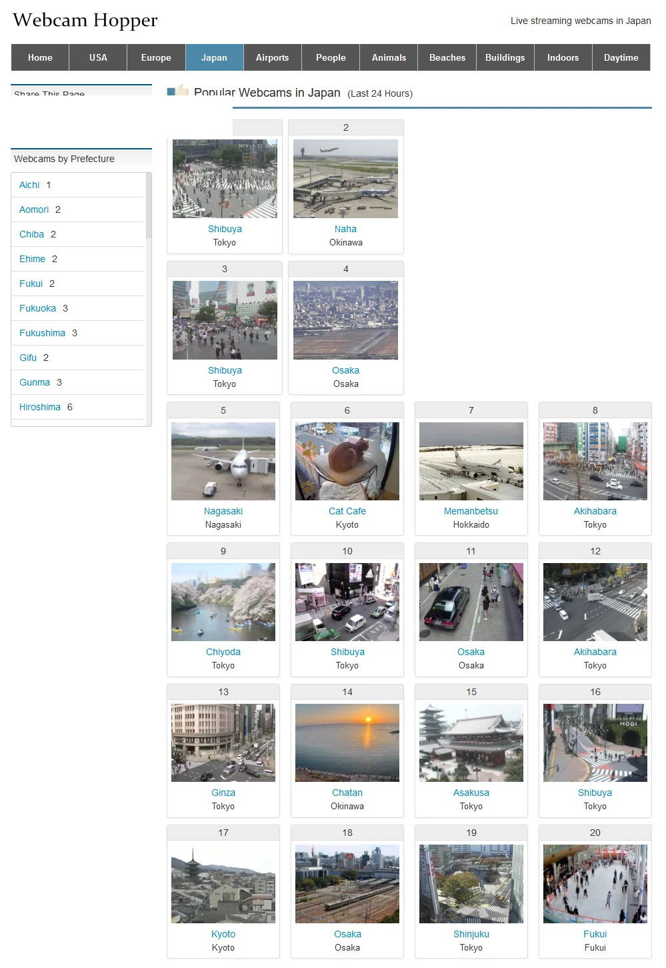The height and width of the screenshot is (968, 666).
Task: Open Aomori prefecture link
Action: pyautogui.click(x=34, y=209)
